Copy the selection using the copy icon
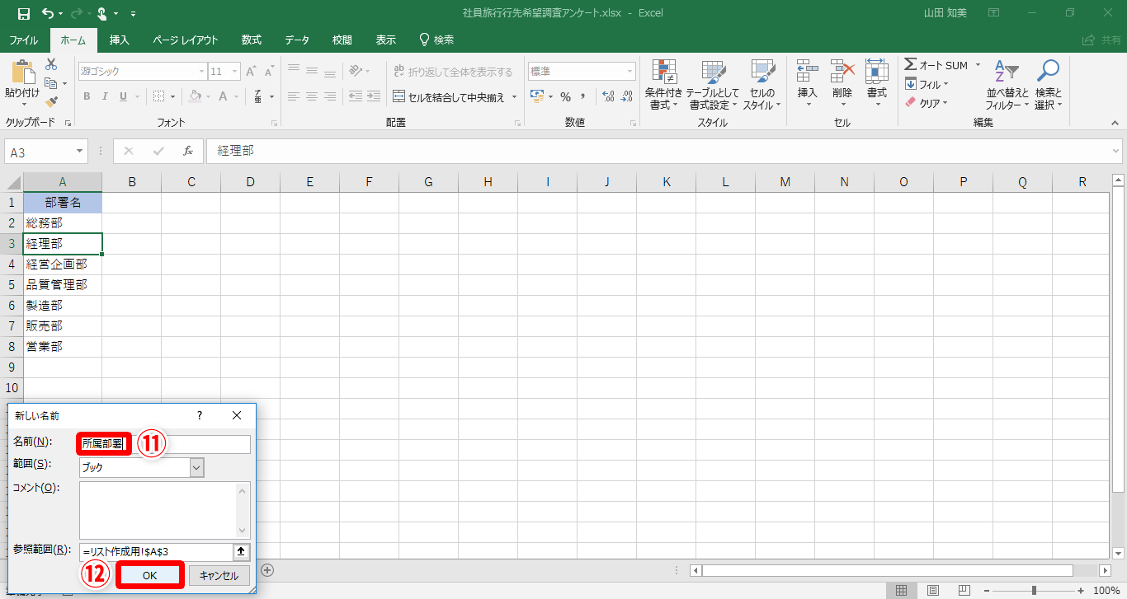 tap(51, 83)
